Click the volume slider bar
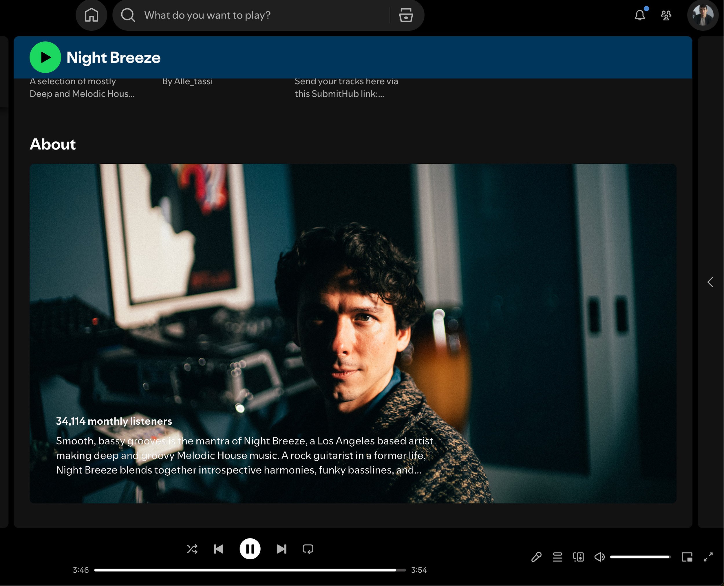 pyautogui.click(x=640, y=557)
